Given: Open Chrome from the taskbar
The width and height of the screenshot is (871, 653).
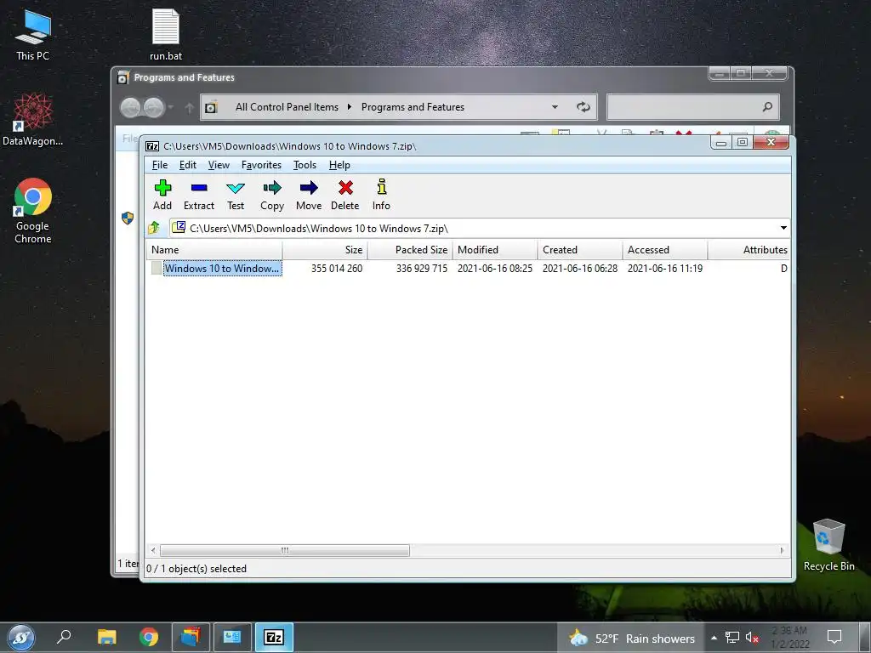Looking at the screenshot, I should 148,637.
